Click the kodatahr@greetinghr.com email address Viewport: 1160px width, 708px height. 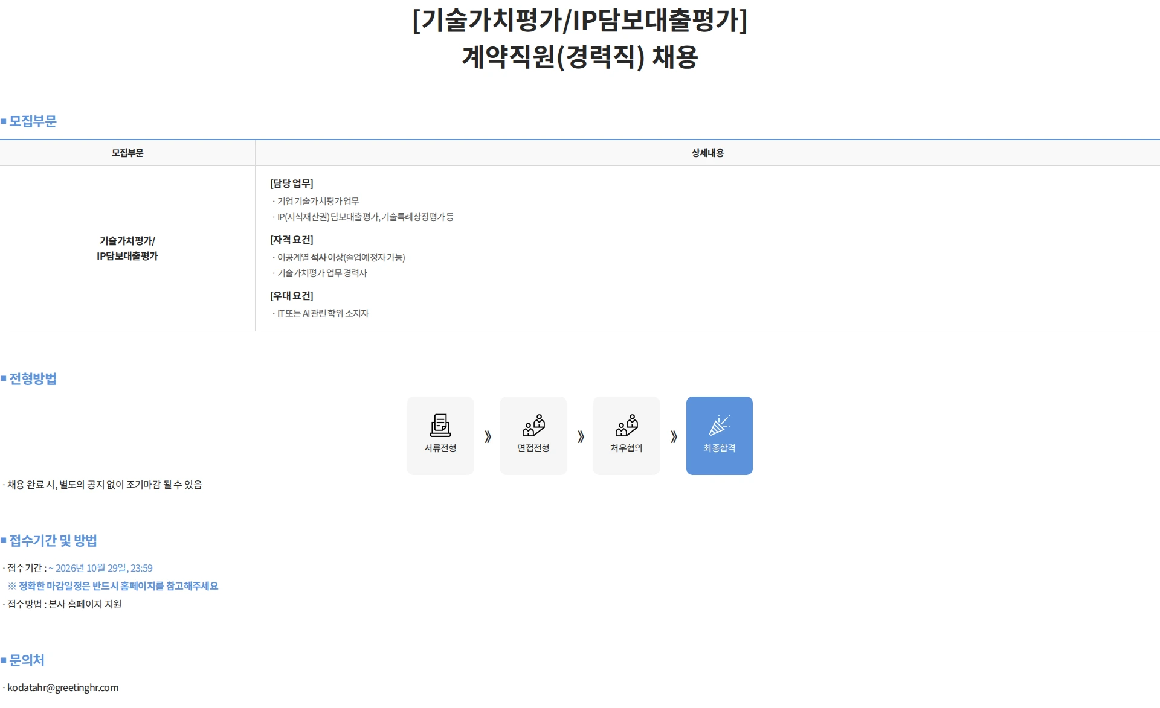[x=63, y=687]
